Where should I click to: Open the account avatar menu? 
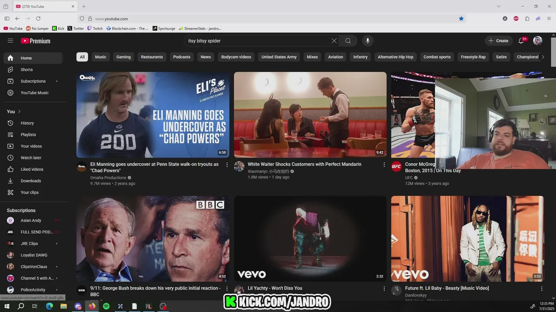pyautogui.click(x=538, y=41)
